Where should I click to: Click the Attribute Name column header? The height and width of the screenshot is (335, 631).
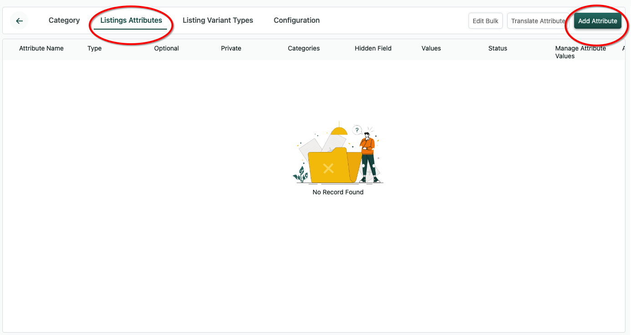tap(41, 48)
